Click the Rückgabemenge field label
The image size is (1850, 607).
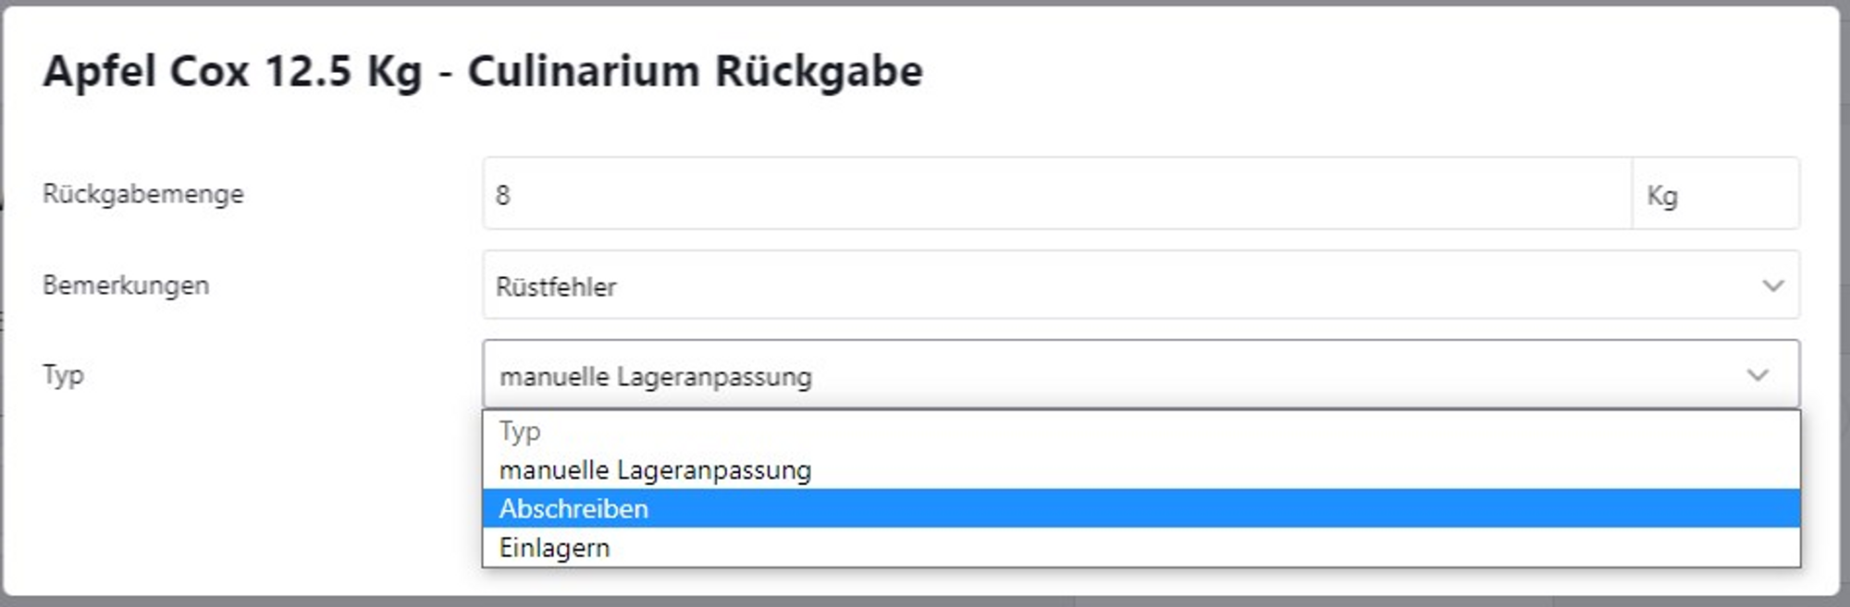point(143,194)
